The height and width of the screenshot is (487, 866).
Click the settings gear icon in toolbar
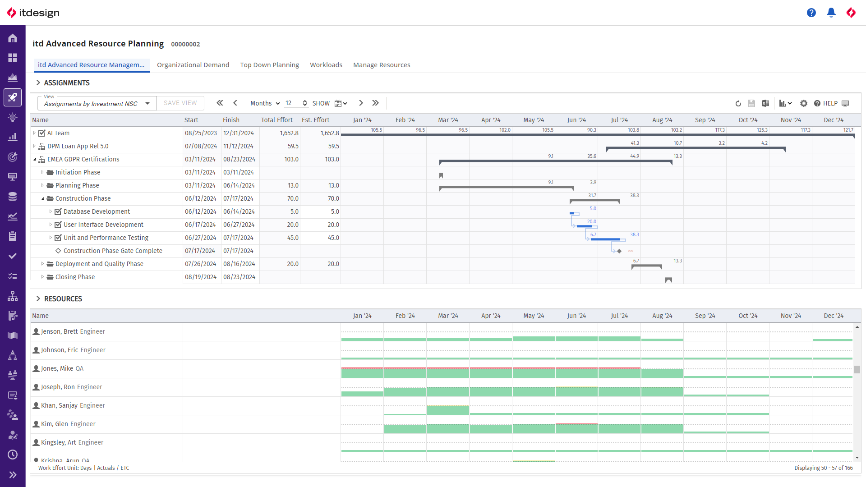[x=804, y=103]
